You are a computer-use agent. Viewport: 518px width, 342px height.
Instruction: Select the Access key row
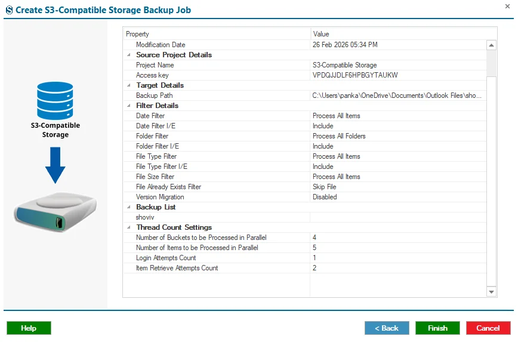point(305,75)
